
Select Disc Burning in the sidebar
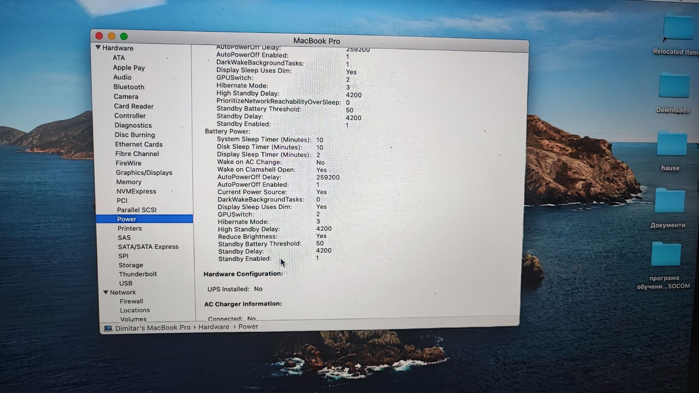(135, 135)
